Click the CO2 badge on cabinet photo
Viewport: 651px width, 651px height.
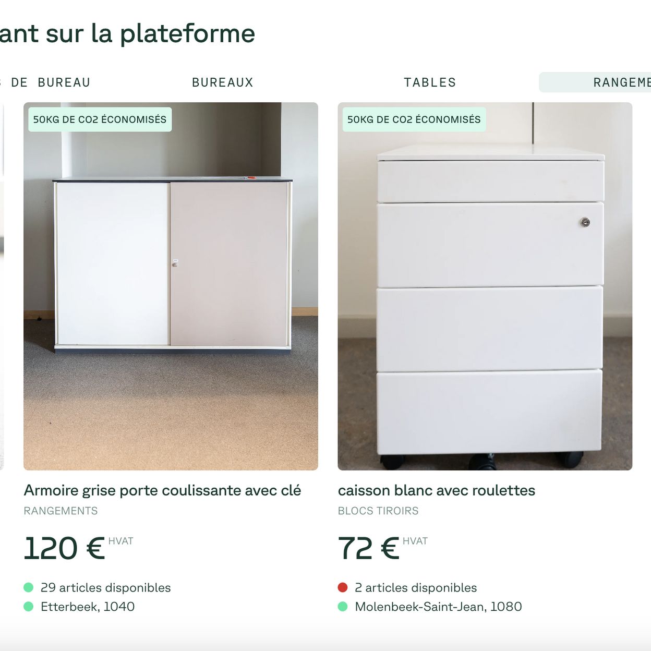(100, 119)
